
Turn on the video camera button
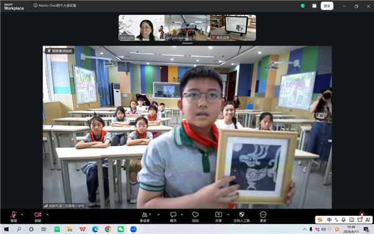point(37,217)
